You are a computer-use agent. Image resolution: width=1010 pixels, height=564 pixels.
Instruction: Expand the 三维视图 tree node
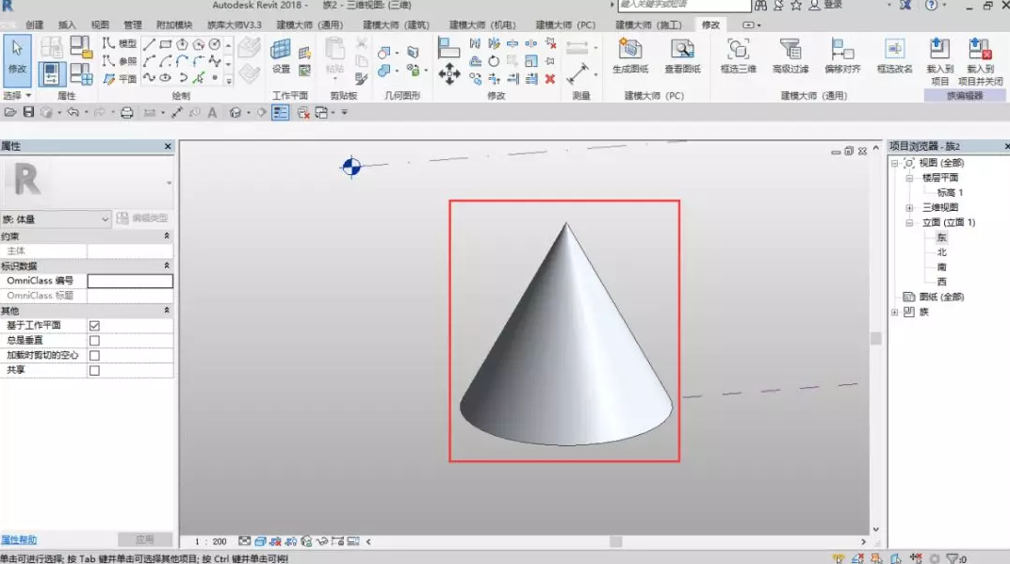909,208
